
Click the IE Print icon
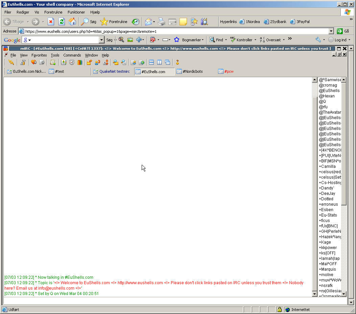(x=162, y=22)
